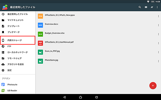Click the 内部ストレージ phone icon

pyautogui.click(x=3, y=40)
